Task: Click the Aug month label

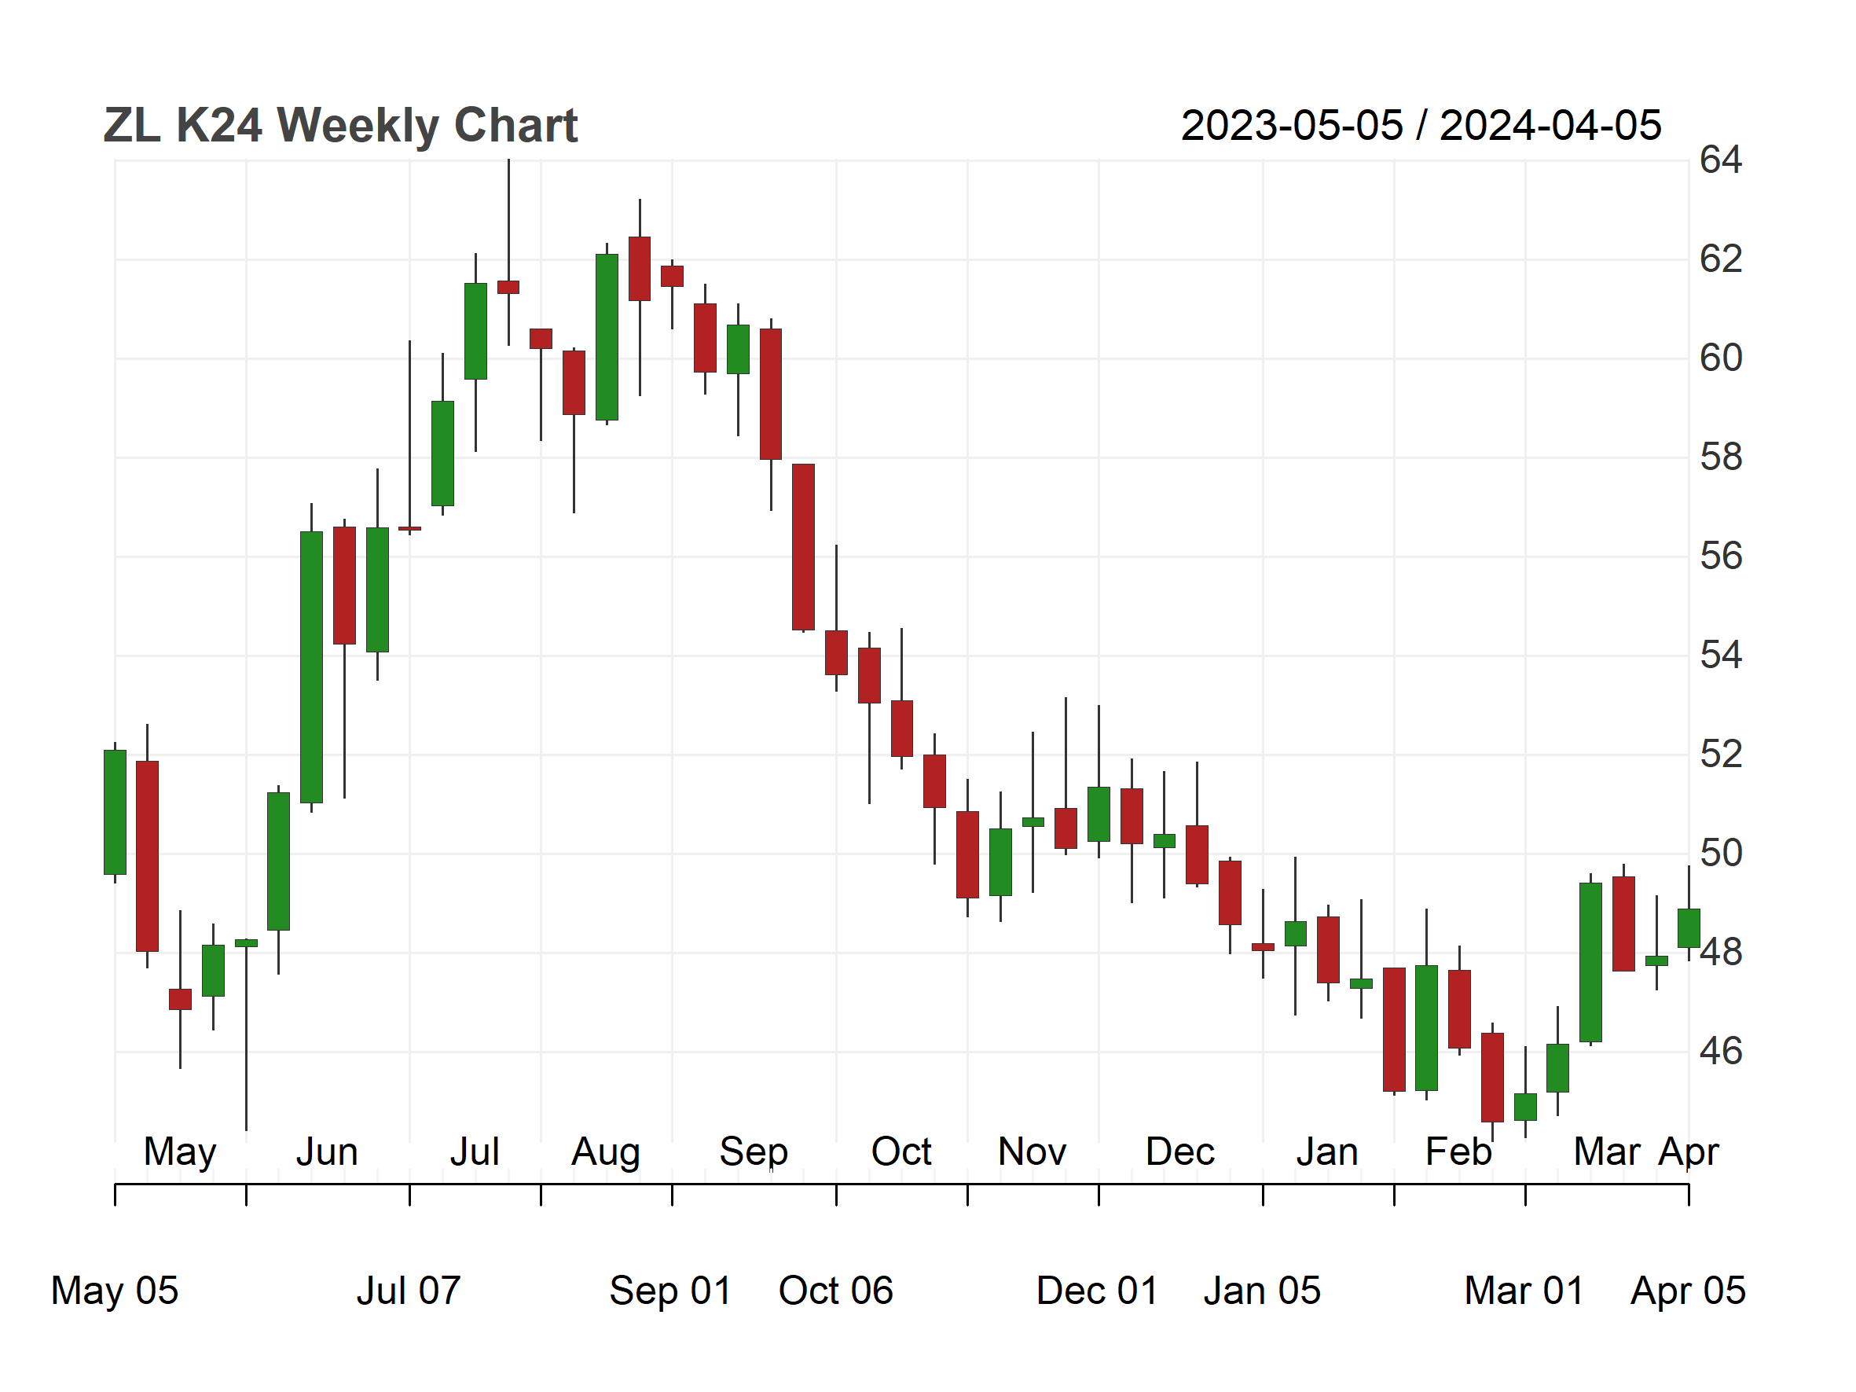Action: pyautogui.click(x=606, y=1152)
